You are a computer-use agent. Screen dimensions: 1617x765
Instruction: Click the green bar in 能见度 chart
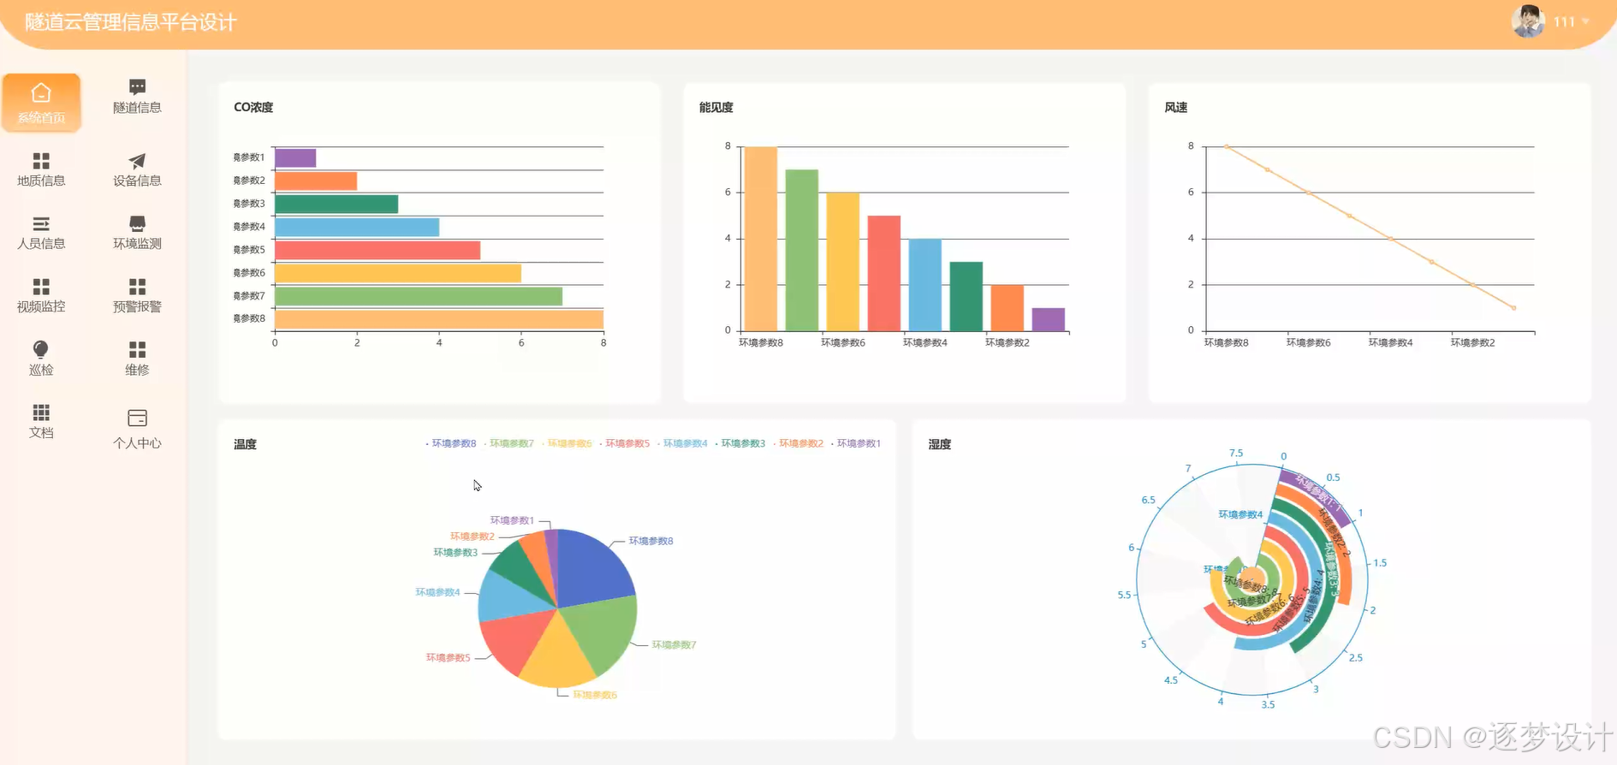[x=802, y=250]
